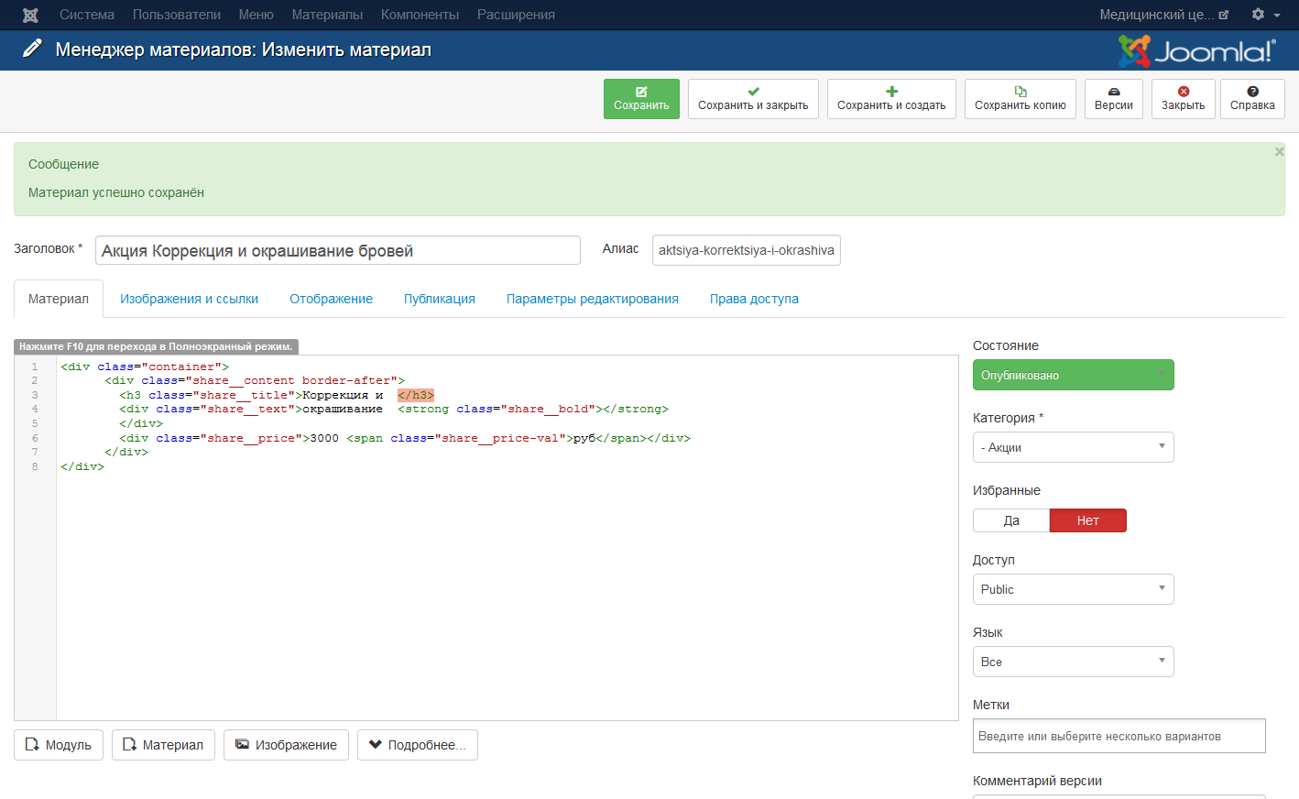This screenshot has height=799, width=1299.
Task: Open the Versions (Версии) toolbar button
Action: [x=1113, y=99]
